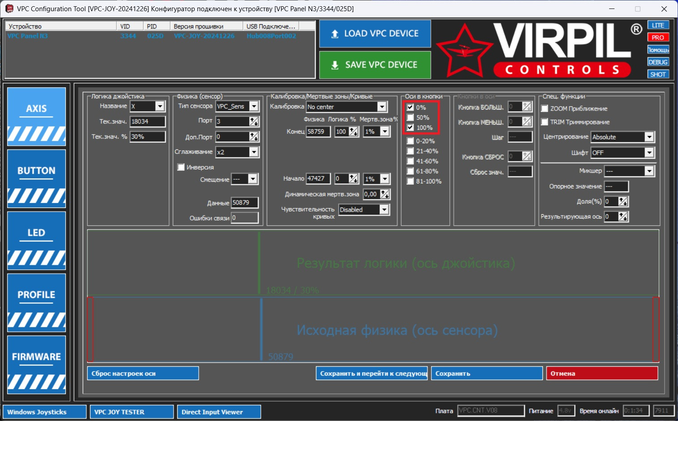Click the logic result axis bar
Screen dimensions: 678x458
[373, 262]
